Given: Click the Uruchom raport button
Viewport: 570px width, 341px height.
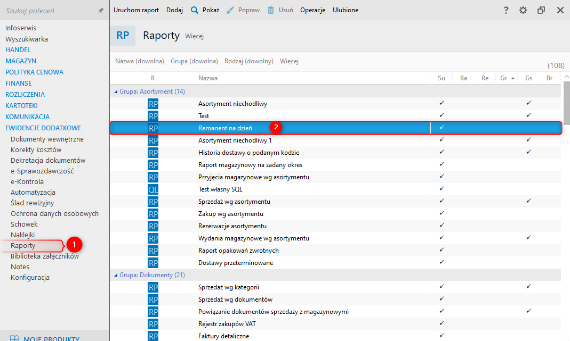Looking at the screenshot, I should tap(136, 10).
